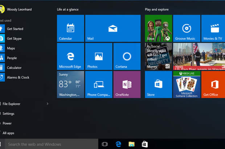
Task: Open the OneNote tile
Action: coord(127,84)
